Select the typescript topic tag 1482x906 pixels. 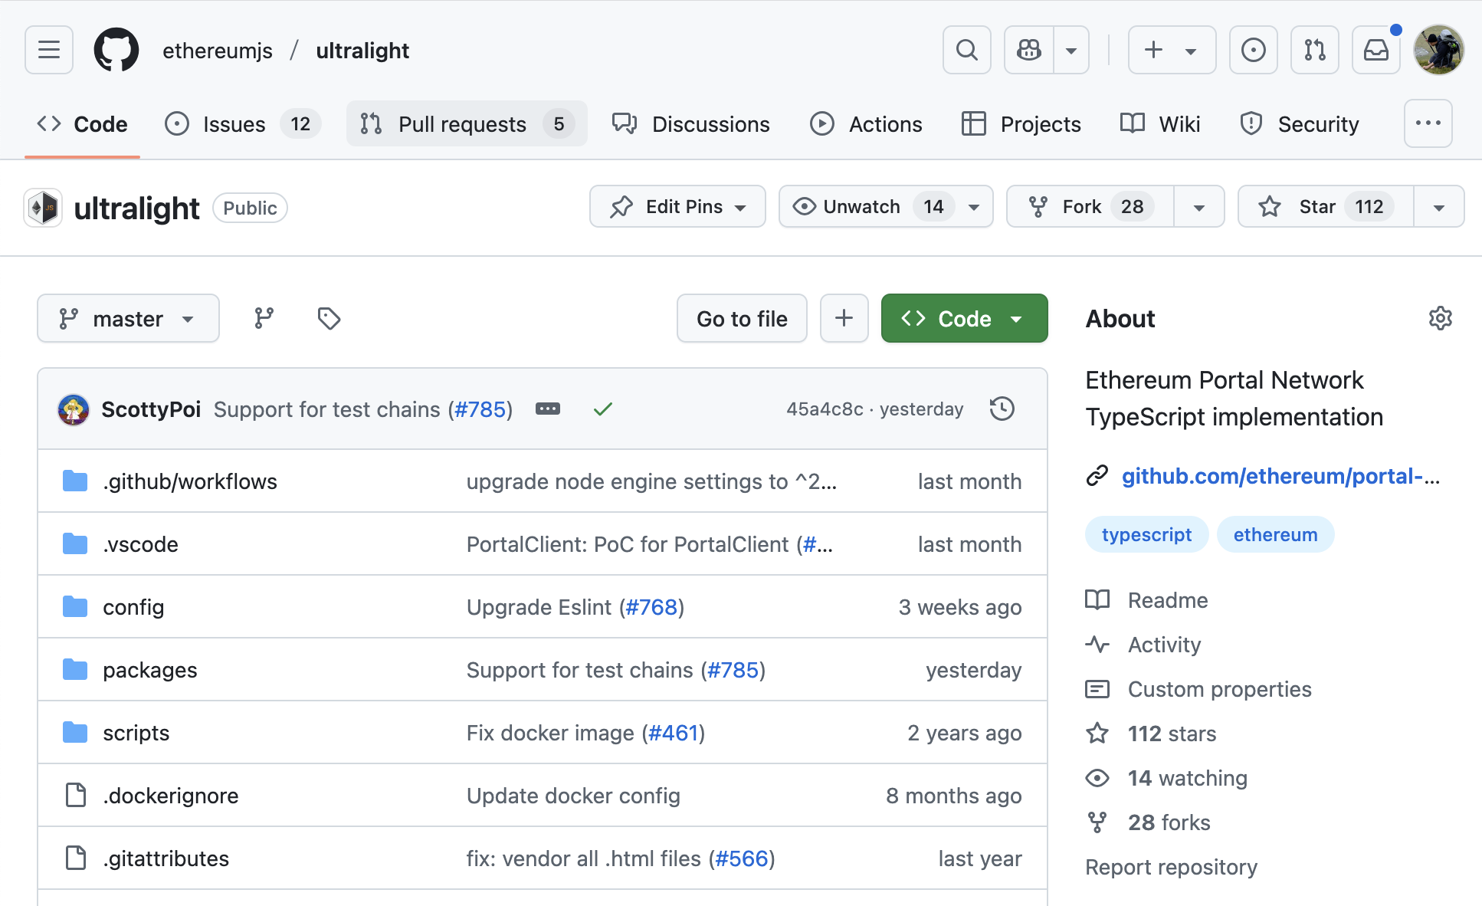[x=1146, y=534]
